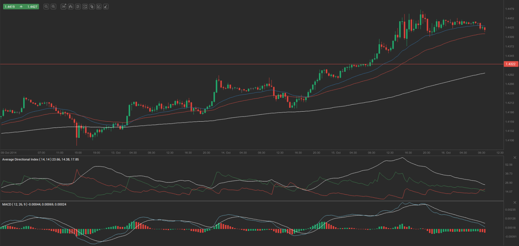Close the MACD indicator panel
Image resolution: width=519 pixels, height=246 pixels.
(x=515, y=202)
